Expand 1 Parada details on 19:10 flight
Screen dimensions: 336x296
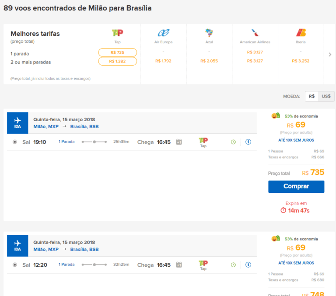(x=66, y=142)
